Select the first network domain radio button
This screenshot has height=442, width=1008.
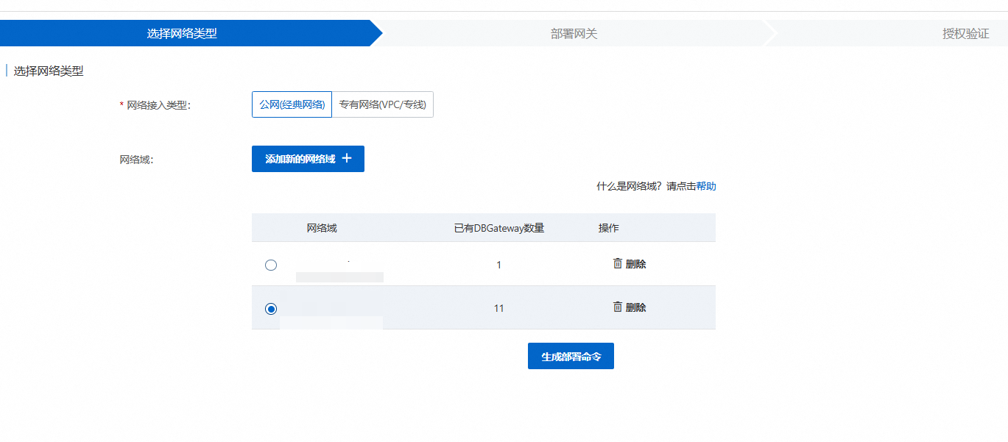270,265
